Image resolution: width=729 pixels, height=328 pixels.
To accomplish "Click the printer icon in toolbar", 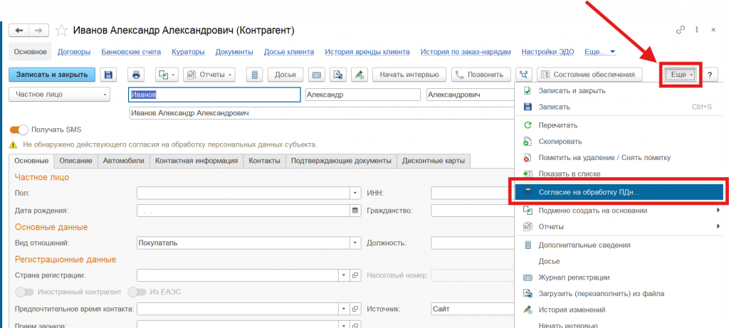I will [x=136, y=75].
